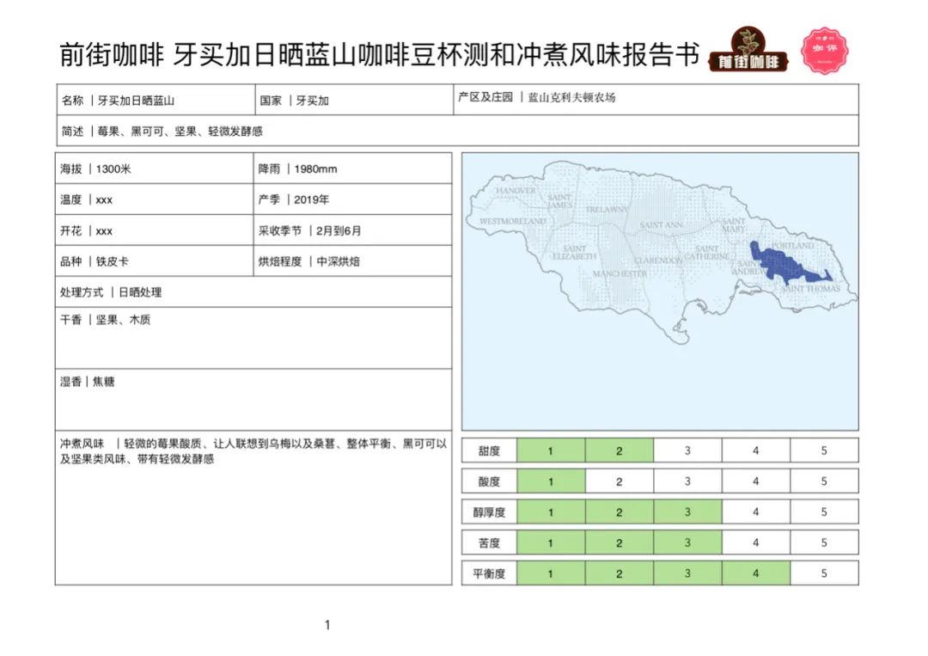Image resolution: width=928 pixels, height=656 pixels.
Task: Click the 平衡度 row label
Action: [x=490, y=573]
